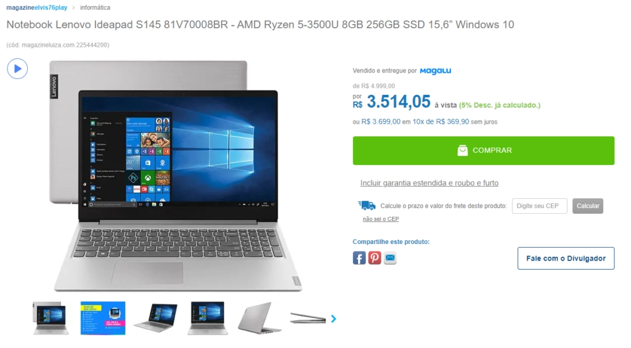Share product on Facebook
The image size is (631, 348).
[x=359, y=258]
